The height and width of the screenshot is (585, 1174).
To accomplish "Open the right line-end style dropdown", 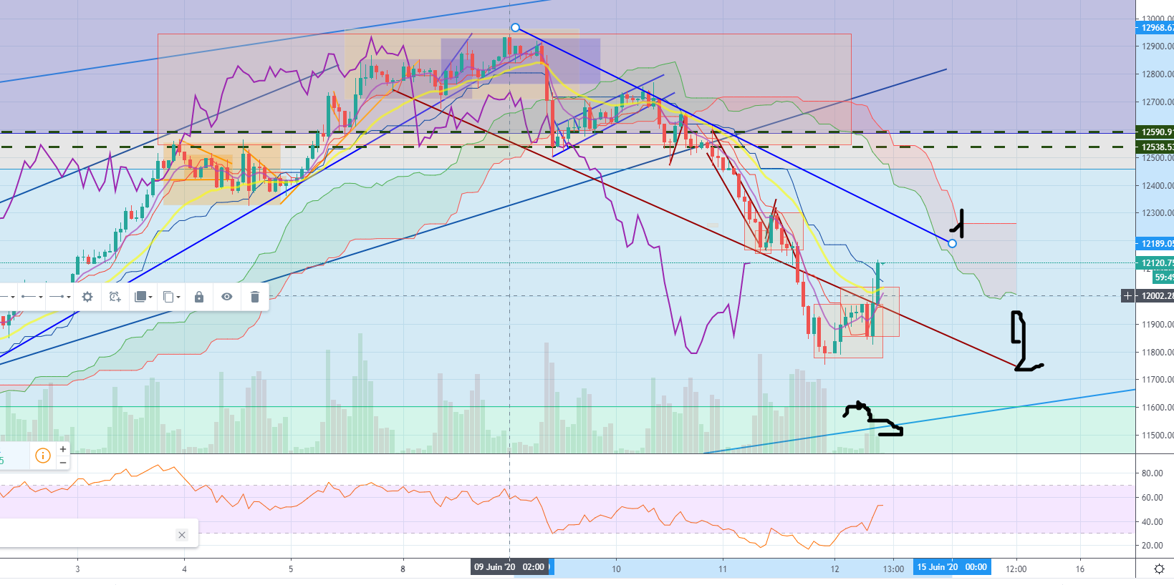I will coord(60,297).
